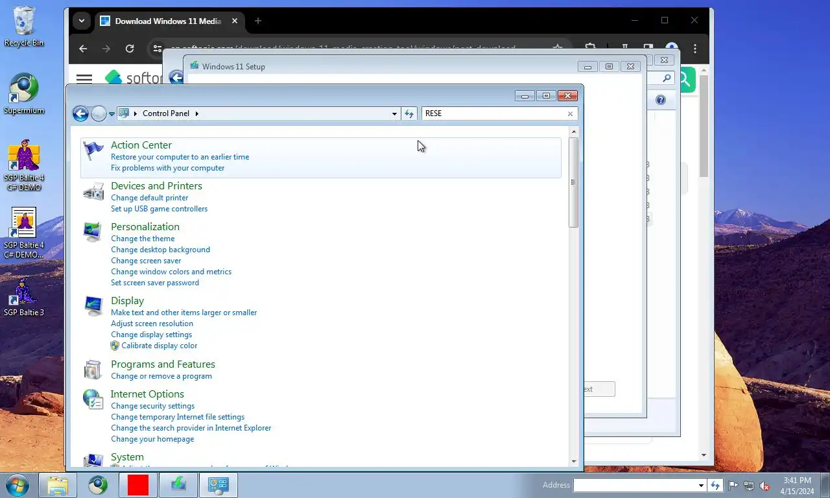Screen dimensions: 830x498
Task: Click Supermium browser taskbar button
Action: coord(98,485)
